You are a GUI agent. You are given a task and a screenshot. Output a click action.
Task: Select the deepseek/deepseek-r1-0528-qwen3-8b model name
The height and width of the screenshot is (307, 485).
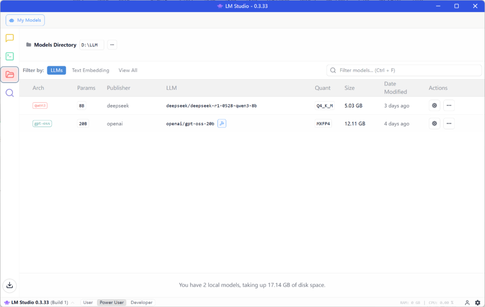tap(211, 106)
